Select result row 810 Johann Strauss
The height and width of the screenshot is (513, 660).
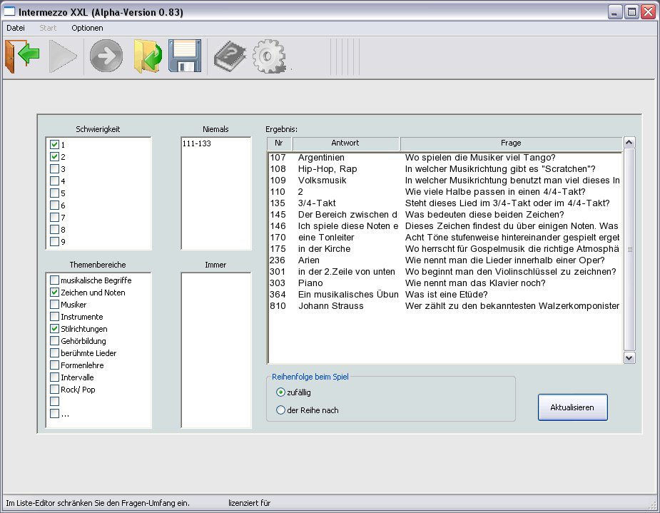coord(445,306)
